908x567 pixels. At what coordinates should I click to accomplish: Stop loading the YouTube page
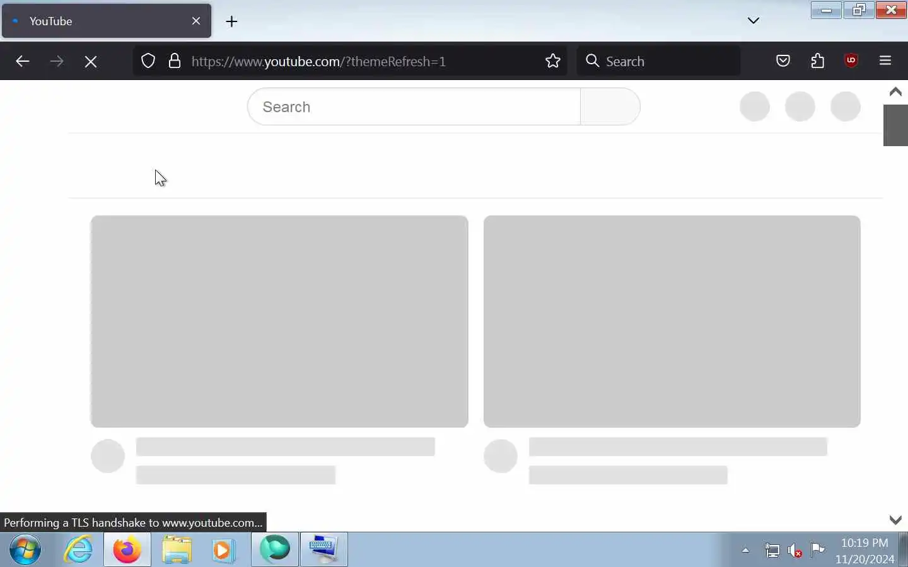[x=91, y=61]
